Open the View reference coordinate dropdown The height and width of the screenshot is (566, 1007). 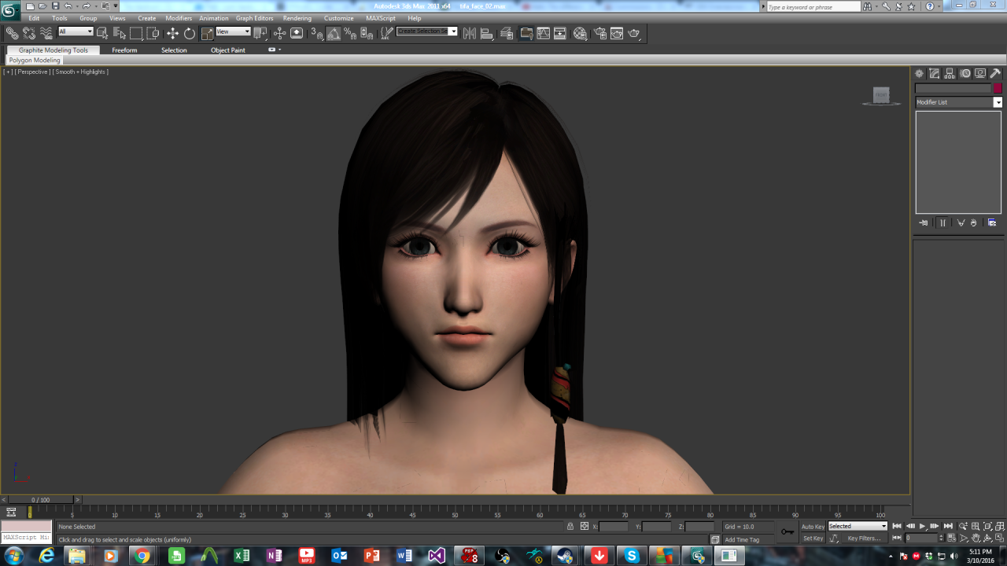pyautogui.click(x=233, y=31)
